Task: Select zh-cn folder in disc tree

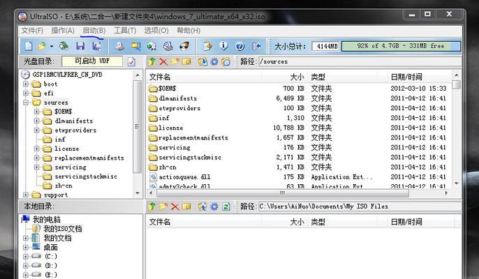Action: tap(64, 186)
